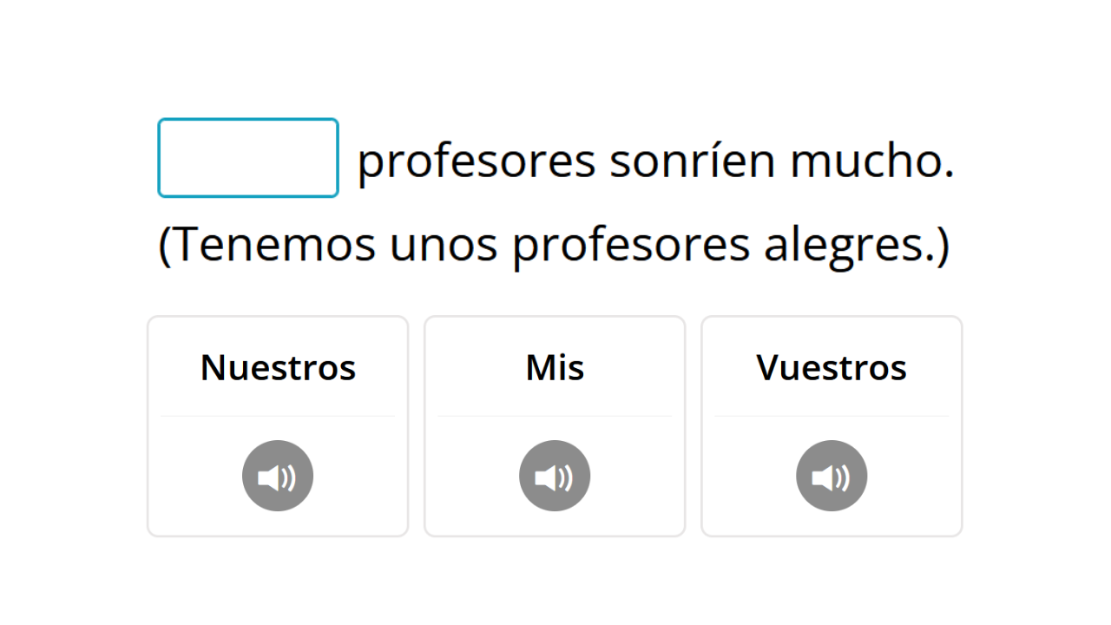
Task: Click the word profesores after the blank
Action: tap(477, 162)
